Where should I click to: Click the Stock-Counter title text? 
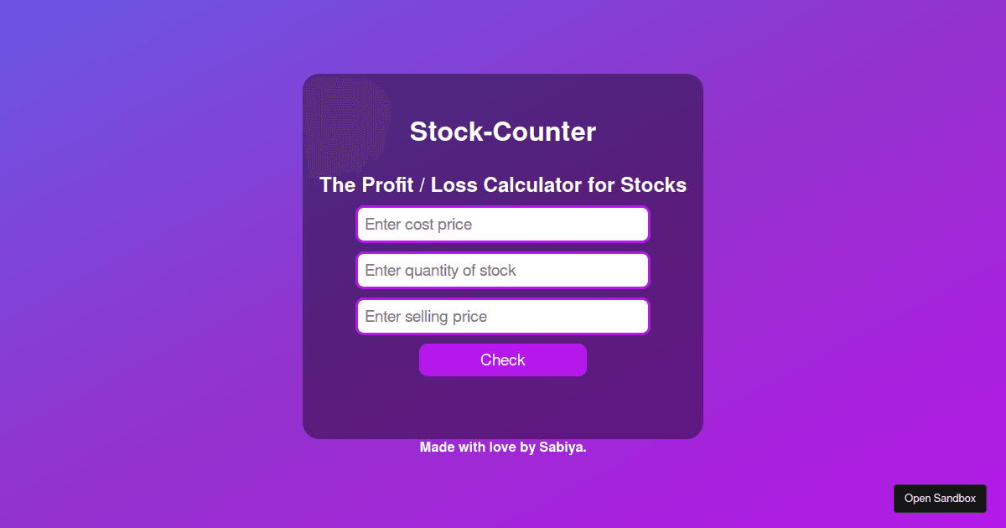point(502,132)
